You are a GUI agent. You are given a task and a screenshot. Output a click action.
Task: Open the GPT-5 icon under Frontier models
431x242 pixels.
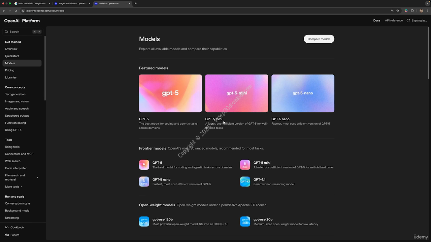144,165
